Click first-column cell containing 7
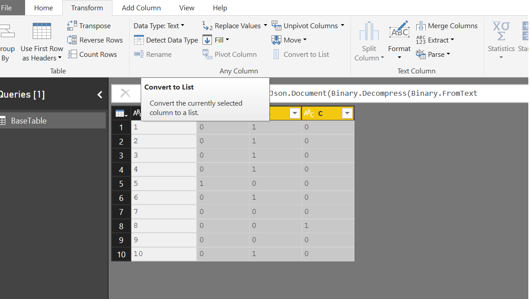The image size is (531, 299). coord(164,212)
